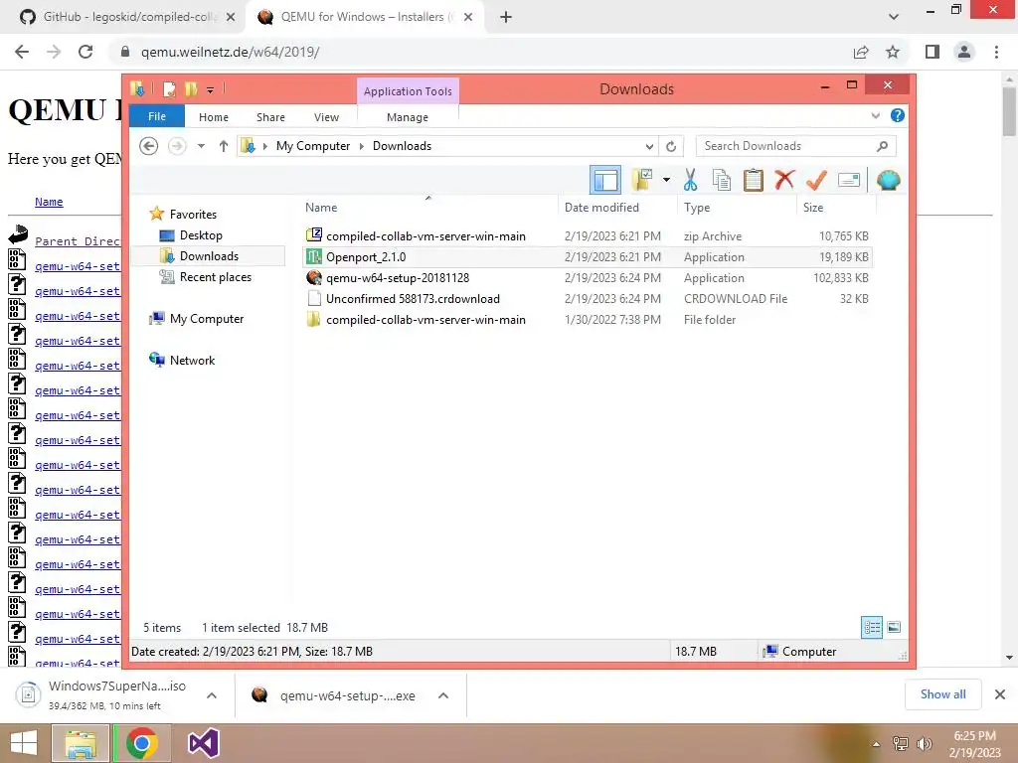Bookmark this page with the star icon
Viewport: 1018px width, 763px height.
[893, 52]
